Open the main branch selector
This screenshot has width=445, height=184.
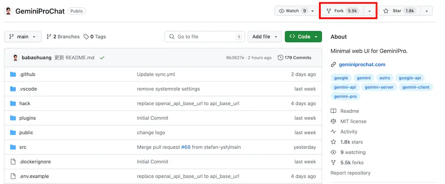pyautogui.click(x=23, y=37)
